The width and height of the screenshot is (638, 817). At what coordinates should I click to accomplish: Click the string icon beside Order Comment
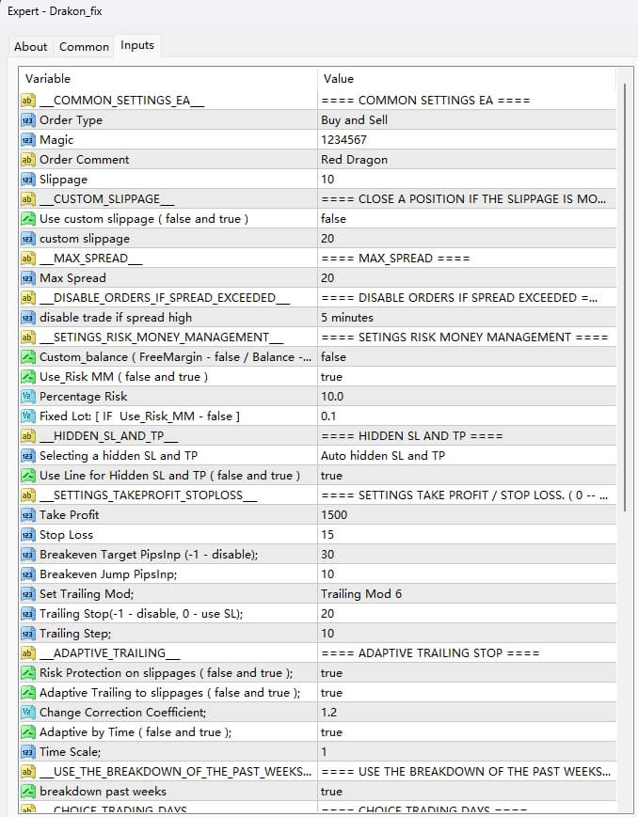27,160
